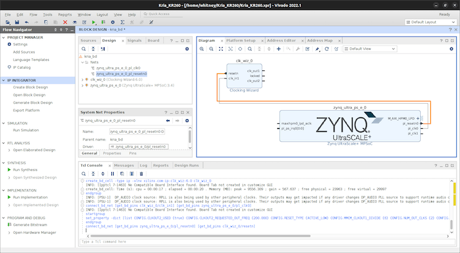The image size is (460, 253).
Task: Open the Reports menu
Action: coord(65,14)
